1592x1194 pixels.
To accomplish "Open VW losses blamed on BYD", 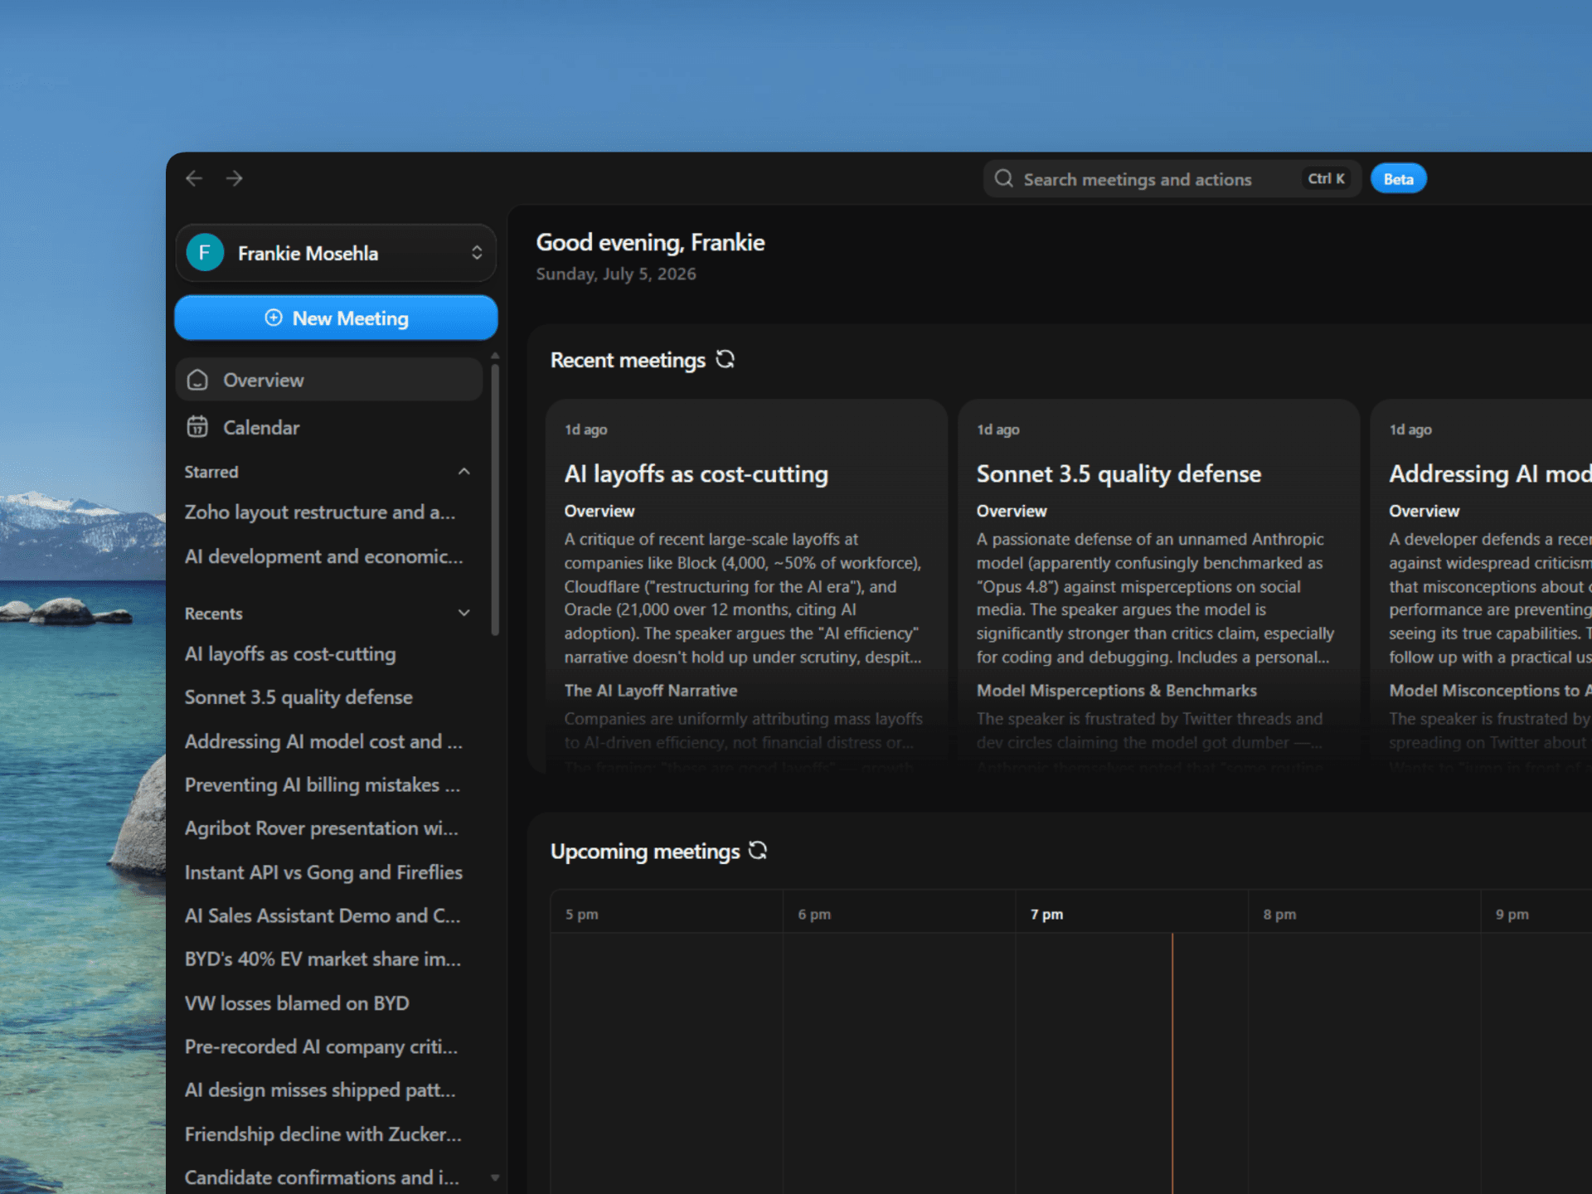I will pyautogui.click(x=297, y=1003).
